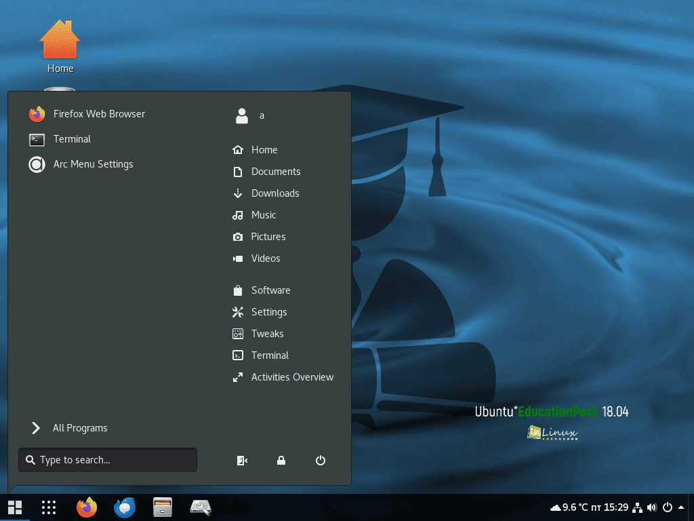
Task: Click the weather 9.6 °C indicator
Action: tap(569, 507)
